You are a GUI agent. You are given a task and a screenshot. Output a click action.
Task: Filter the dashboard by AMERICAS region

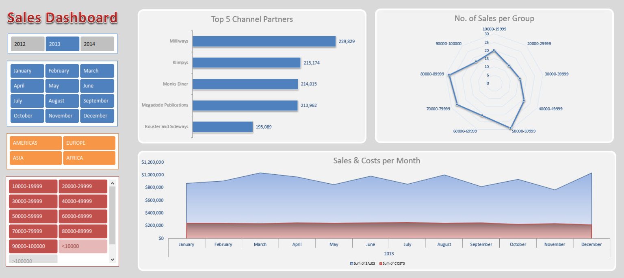[35, 143]
